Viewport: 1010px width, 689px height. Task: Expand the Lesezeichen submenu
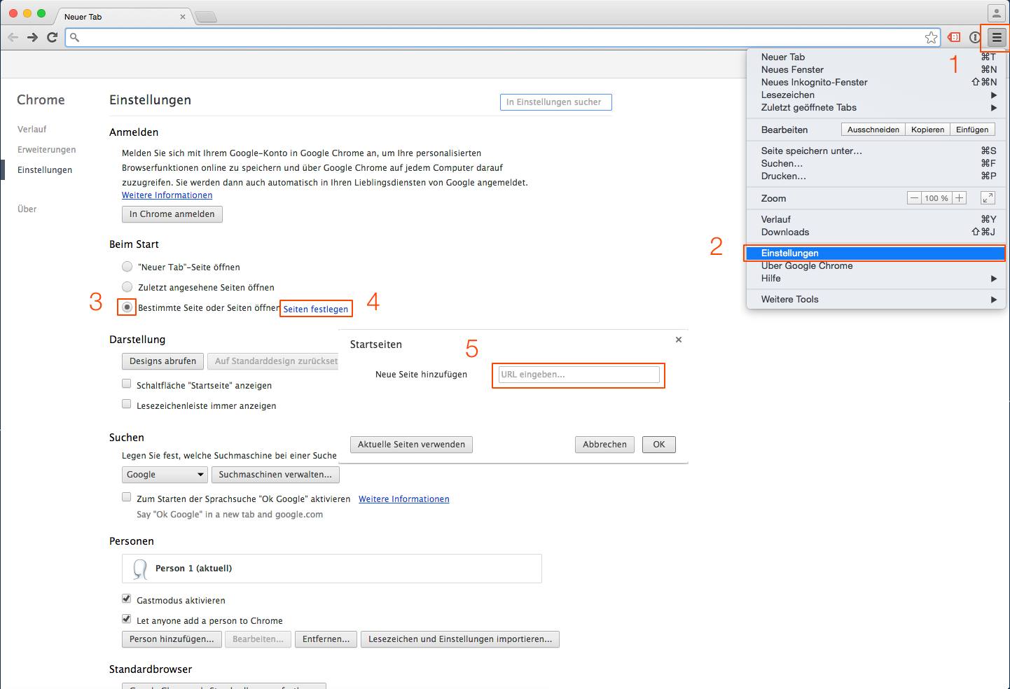point(876,95)
